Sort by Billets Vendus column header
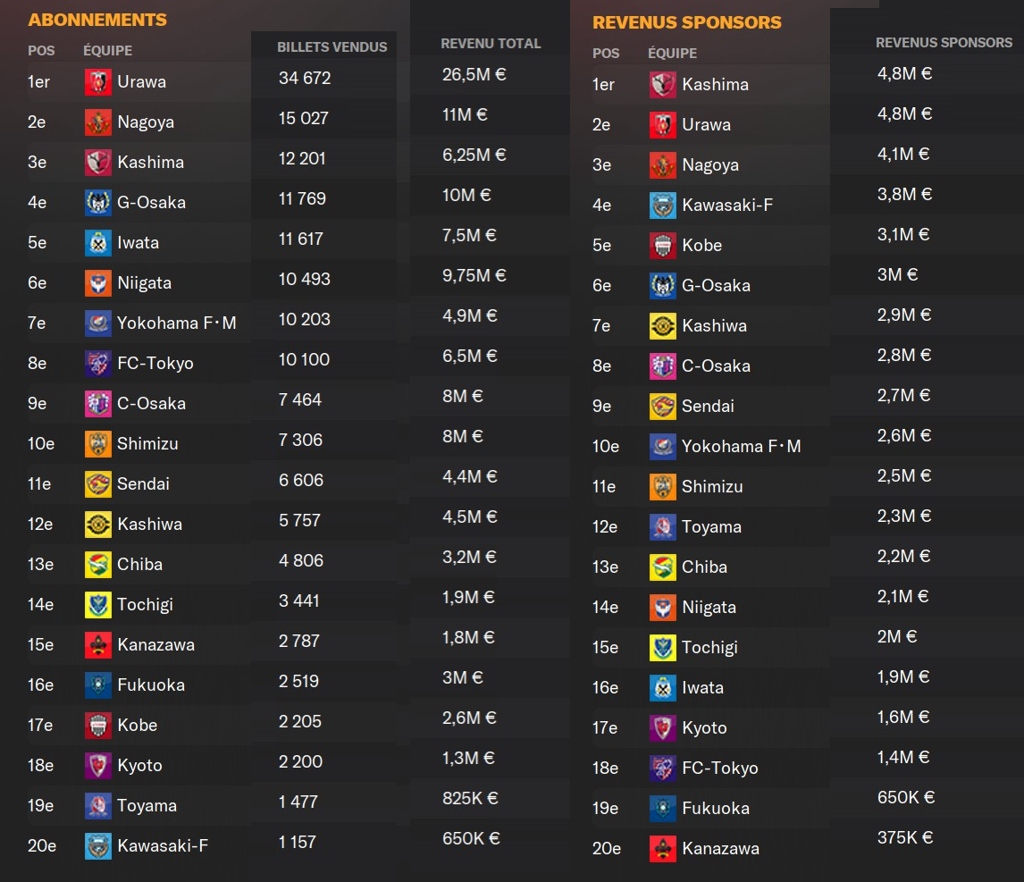The width and height of the screenshot is (1024, 882). pos(332,47)
